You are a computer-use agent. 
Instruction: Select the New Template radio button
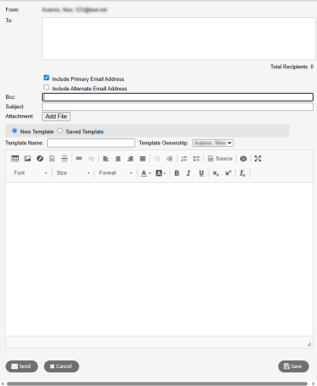15,131
